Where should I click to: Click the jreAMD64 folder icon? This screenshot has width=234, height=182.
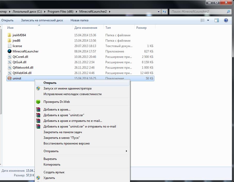[x=10, y=35]
